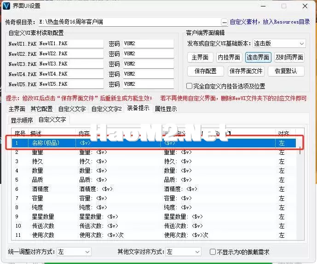The image size is (317, 264).
Task: Edit the NewUI4.PAK file name field
Action: [71, 74]
